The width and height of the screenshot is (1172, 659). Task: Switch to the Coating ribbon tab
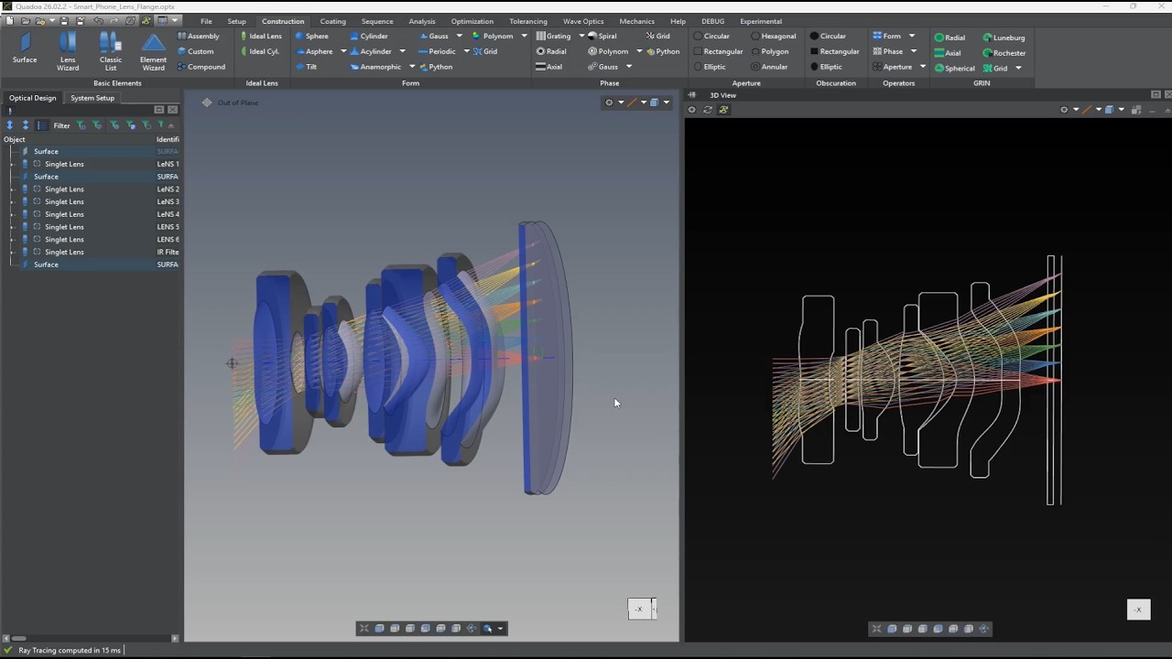coord(332,21)
